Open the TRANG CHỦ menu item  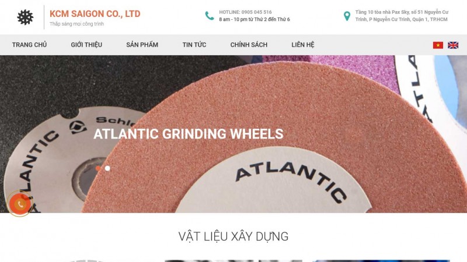coord(30,45)
